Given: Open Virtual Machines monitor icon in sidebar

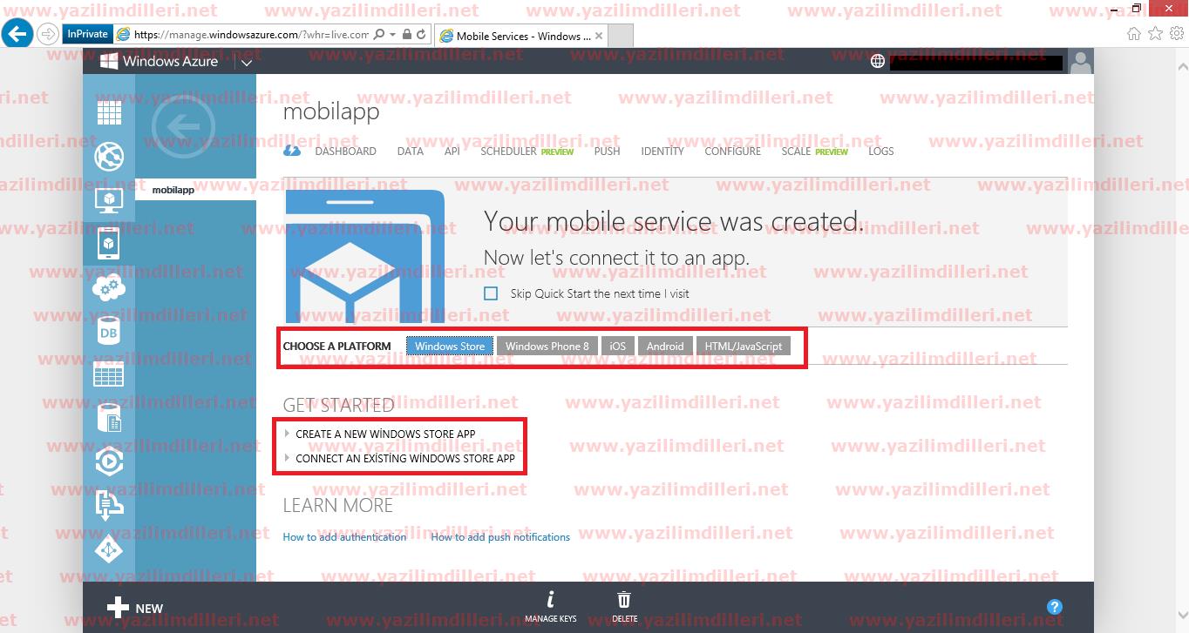Looking at the screenshot, I should (x=109, y=200).
